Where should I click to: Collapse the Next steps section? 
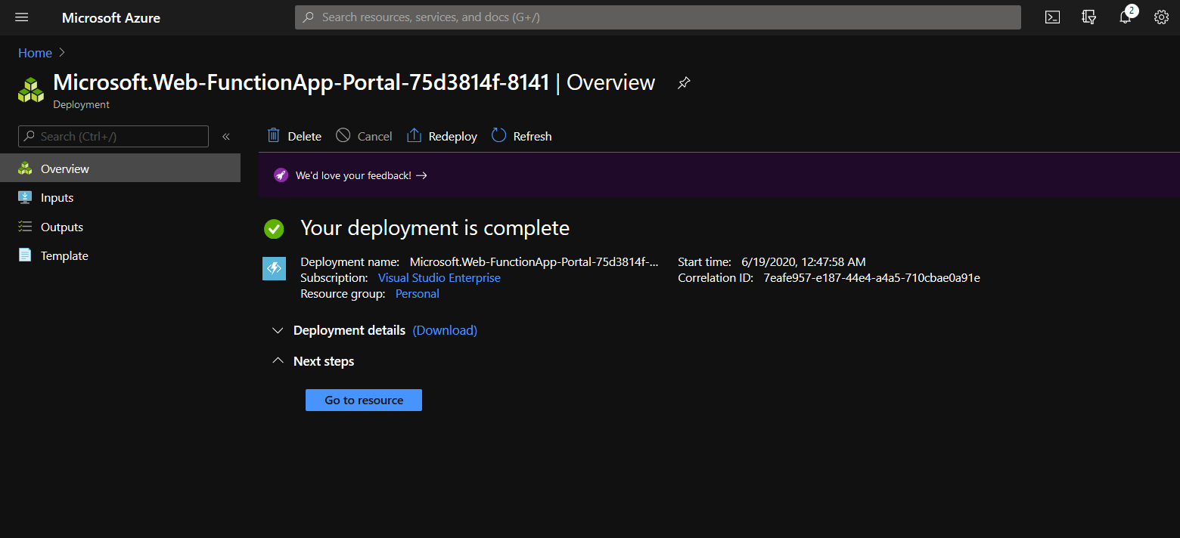coord(278,360)
